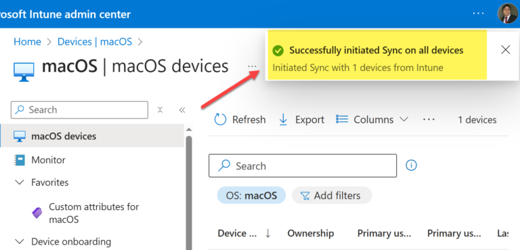The image size is (520, 250).
Task: Click the green success checkmark icon
Action: pos(278,50)
